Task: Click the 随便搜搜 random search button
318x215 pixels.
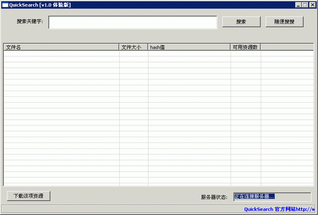Action: point(284,22)
